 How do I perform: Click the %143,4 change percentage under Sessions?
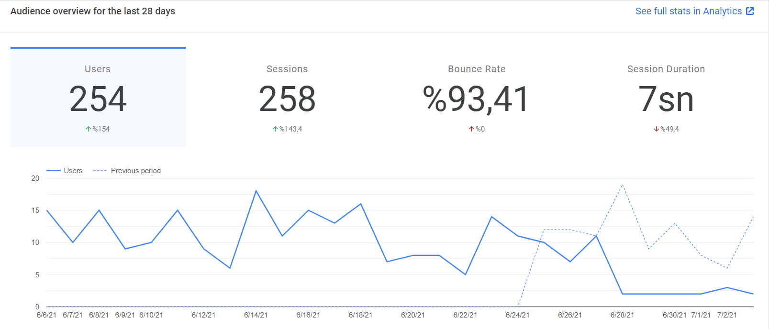point(291,129)
